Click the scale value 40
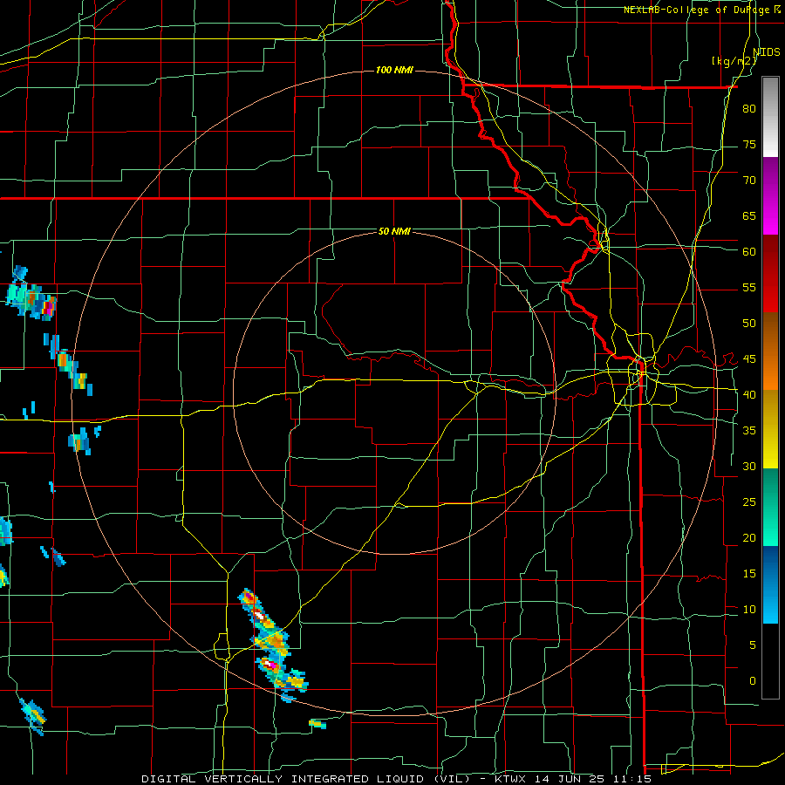This screenshot has height=785, width=785. pyautogui.click(x=749, y=395)
